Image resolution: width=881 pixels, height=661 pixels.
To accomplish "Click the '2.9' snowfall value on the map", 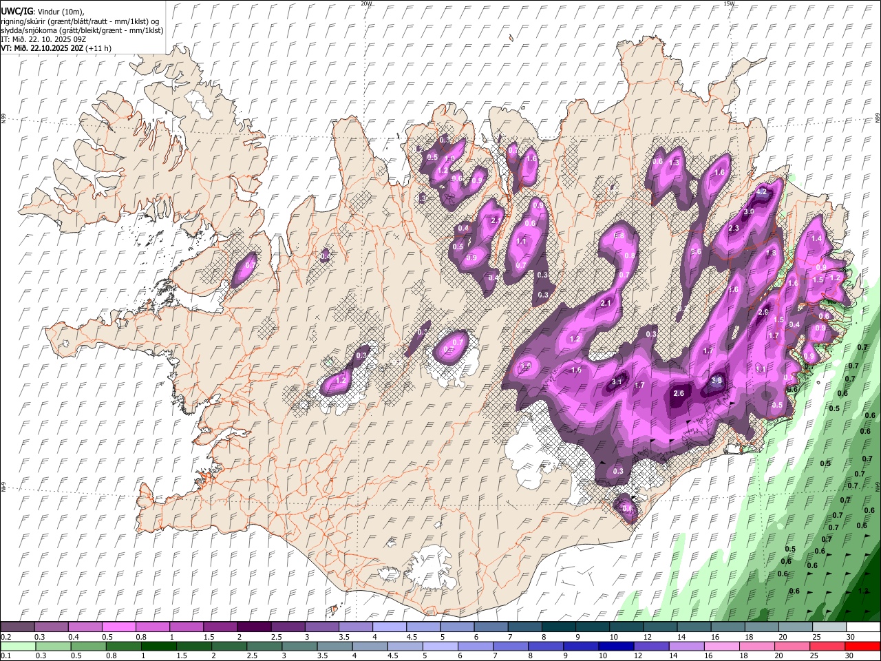I will pos(763,313).
